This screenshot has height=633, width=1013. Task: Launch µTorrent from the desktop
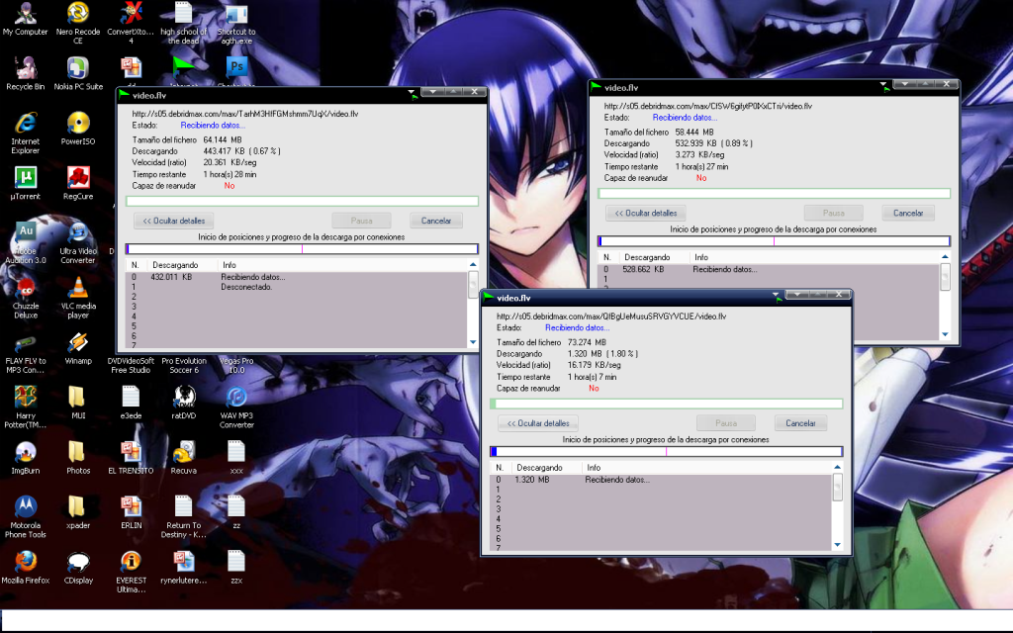click(25, 183)
